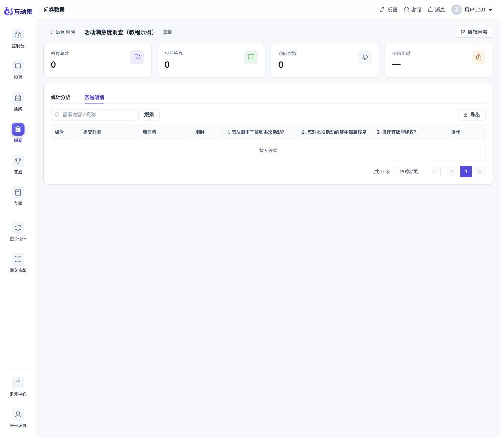Click the 互动集 logo
Screen dimensions: 500x438
(x=18, y=11)
